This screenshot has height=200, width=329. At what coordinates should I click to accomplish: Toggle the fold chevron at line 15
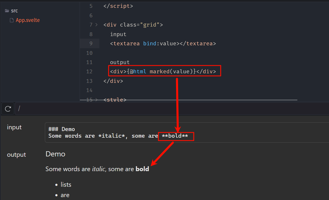(97, 100)
